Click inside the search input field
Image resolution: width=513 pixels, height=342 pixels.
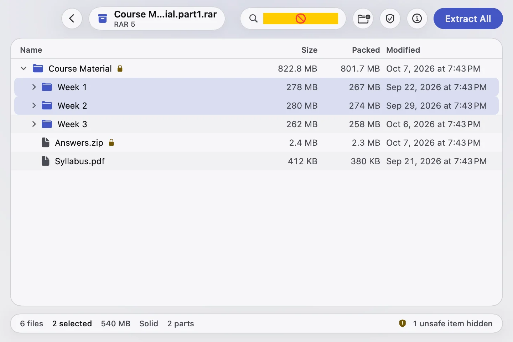[300, 19]
